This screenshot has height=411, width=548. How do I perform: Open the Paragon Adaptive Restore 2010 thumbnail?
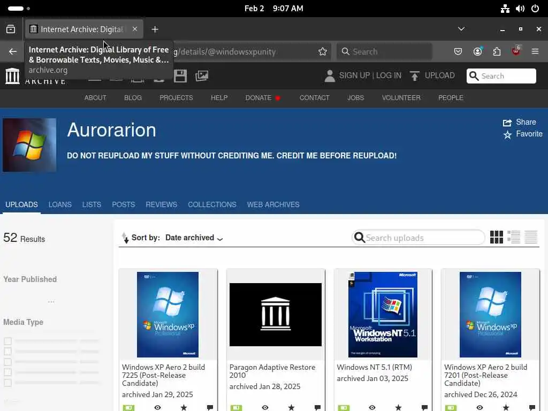point(276,315)
